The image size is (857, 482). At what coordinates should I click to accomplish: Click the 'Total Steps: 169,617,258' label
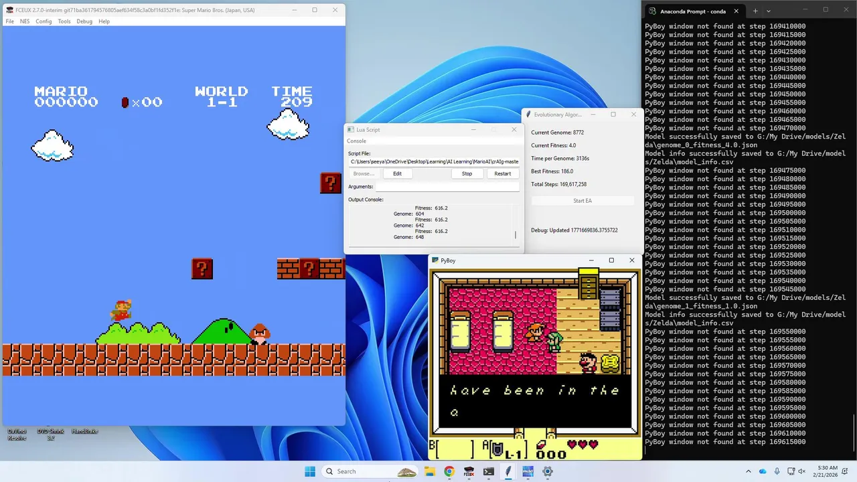pyautogui.click(x=558, y=184)
